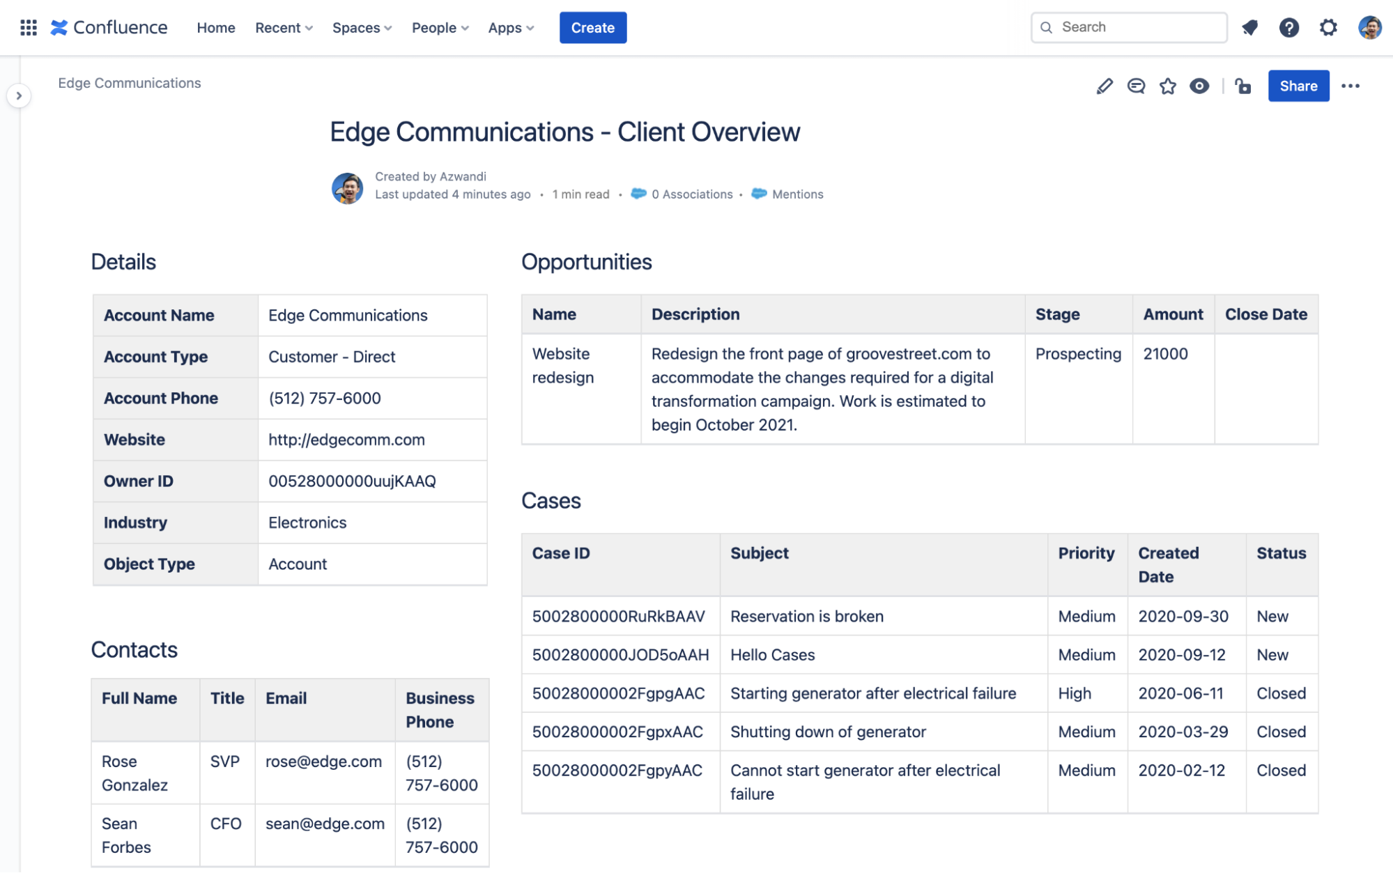This screenshot has width=1393, height=873.
Task: Open the page restrictions lock icon
Action: point(1243,86)
